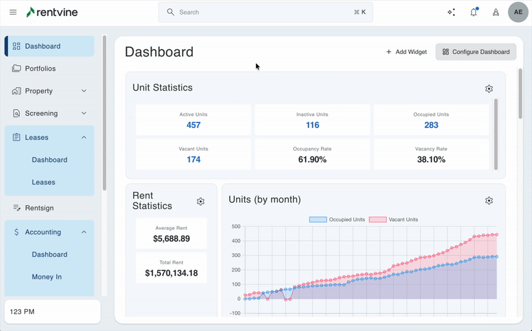Toggle Occupied Units legend series
This screenshot has width=532, height=331.
tap(336, 219)
